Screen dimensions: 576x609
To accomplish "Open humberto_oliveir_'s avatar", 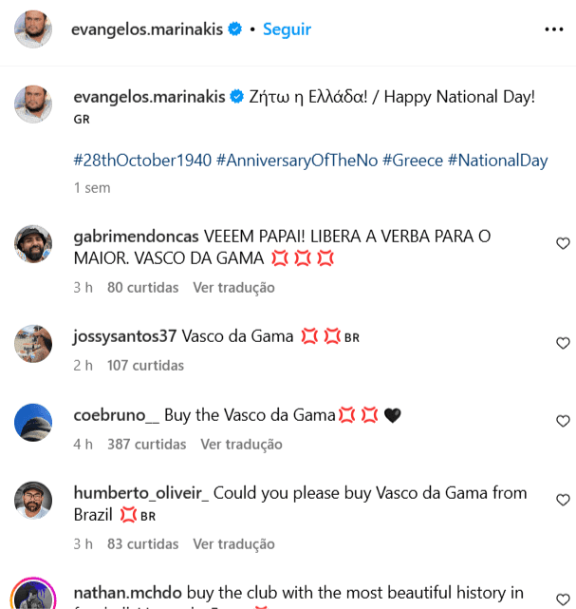I will [x=33, y=500].
